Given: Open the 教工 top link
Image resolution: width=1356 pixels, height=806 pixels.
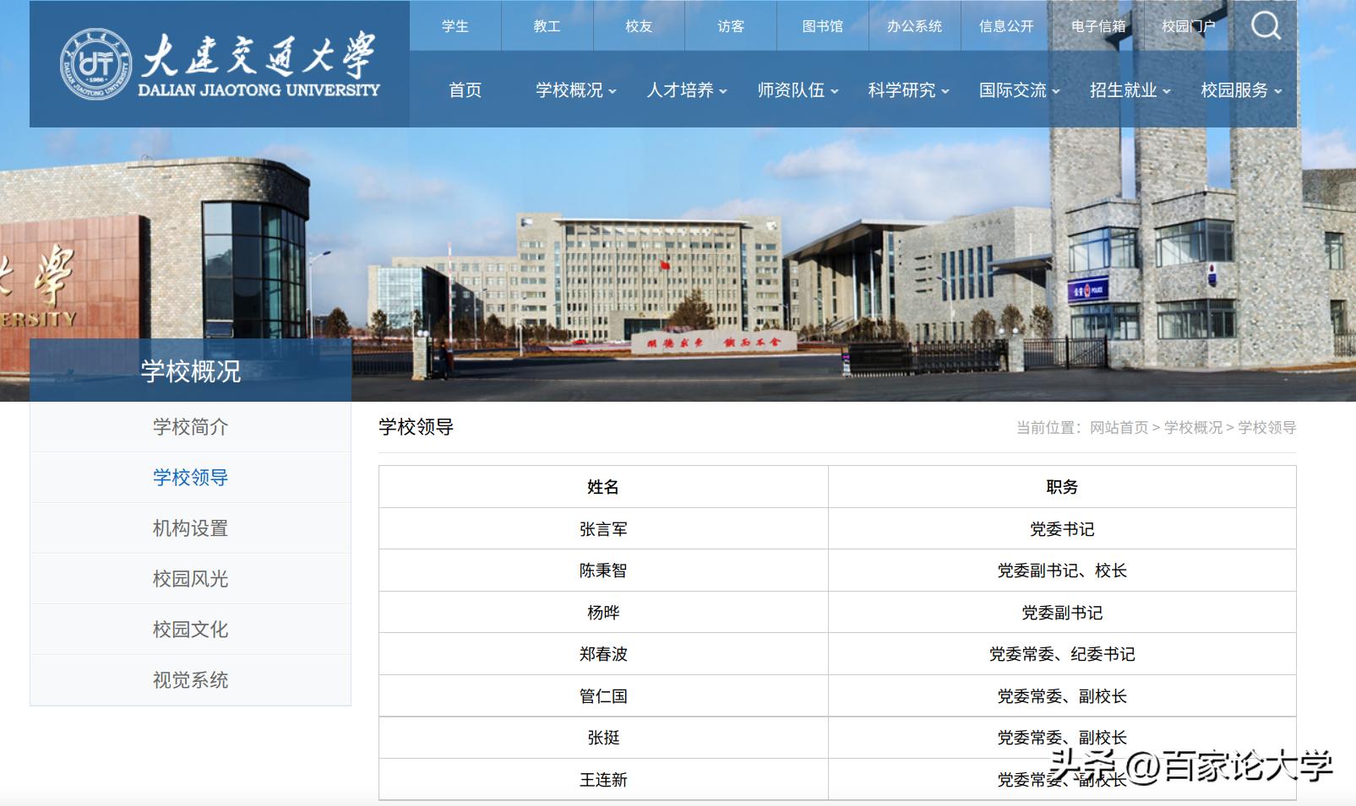Looking at the screenshot, I should [x=547, y=26].
